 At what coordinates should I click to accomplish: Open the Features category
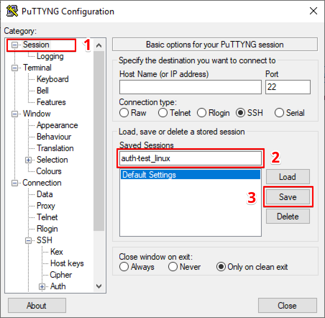(x=51, y=102)
